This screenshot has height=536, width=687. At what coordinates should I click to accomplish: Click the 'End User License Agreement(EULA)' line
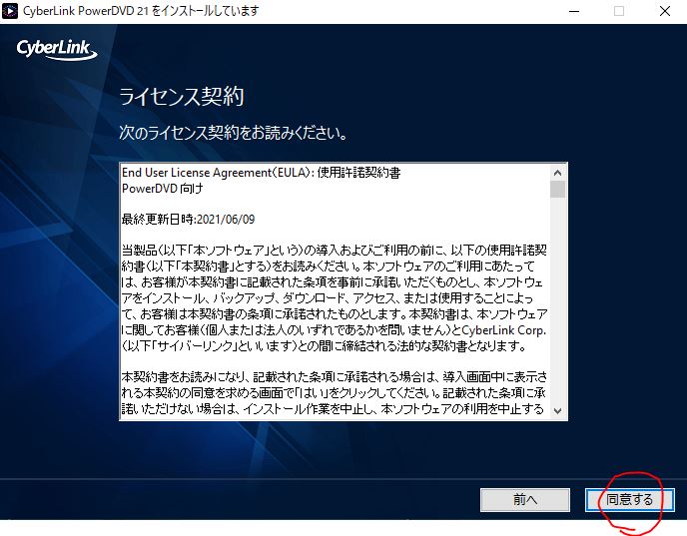(262, 173)
